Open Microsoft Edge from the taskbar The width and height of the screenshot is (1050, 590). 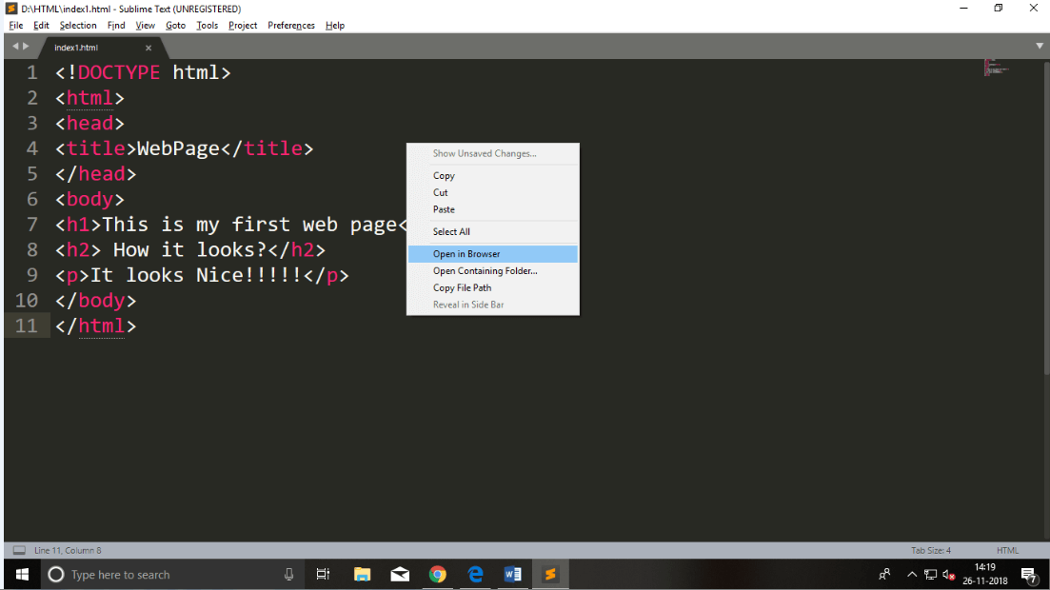475,575
